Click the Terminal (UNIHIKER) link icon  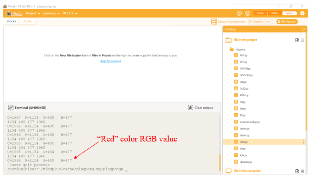(11, 108)
